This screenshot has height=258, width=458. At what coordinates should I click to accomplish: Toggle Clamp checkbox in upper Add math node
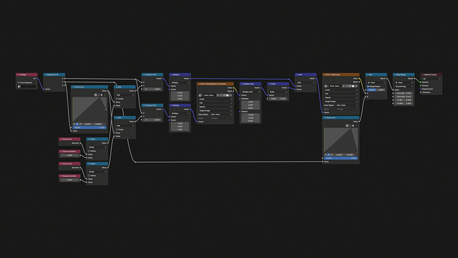117,99
